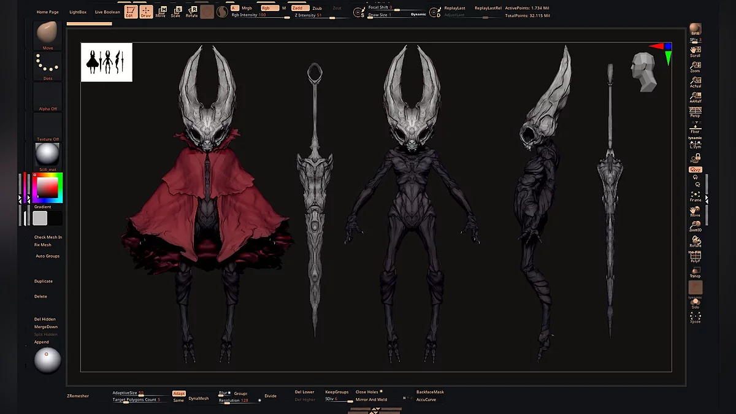Screen dimensions: 736x414
Task: Click the Xpose icon
Action: pos(695,317)
